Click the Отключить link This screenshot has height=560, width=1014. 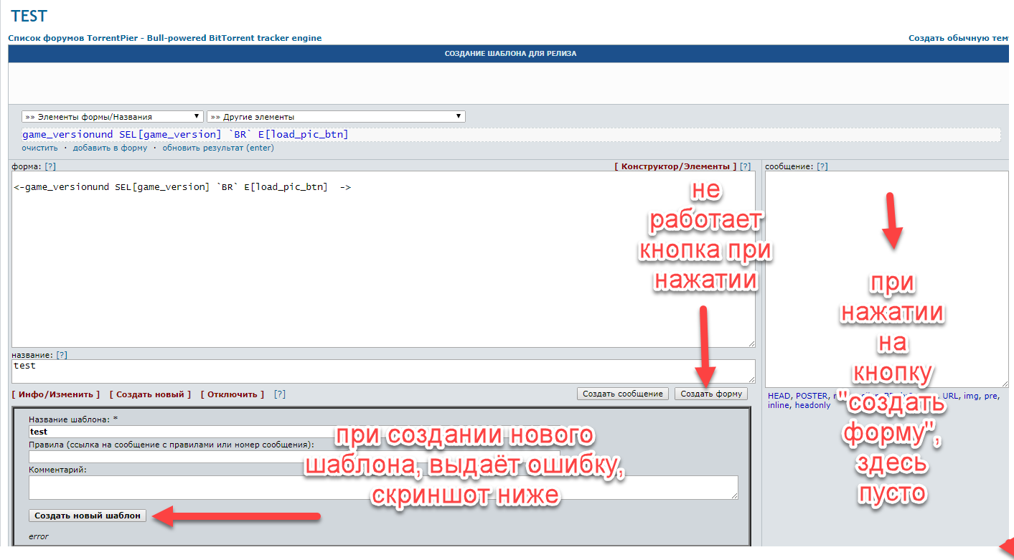[x=233, y=394]
